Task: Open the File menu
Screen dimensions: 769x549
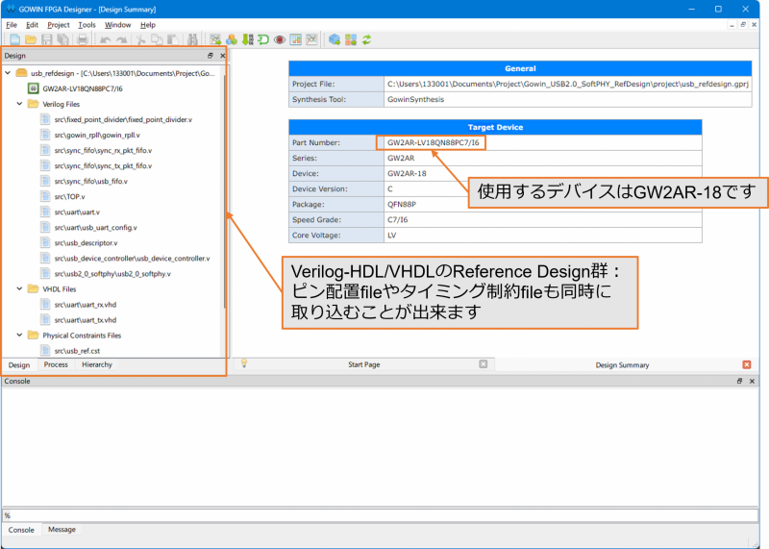Action: [x=12, y=25]
